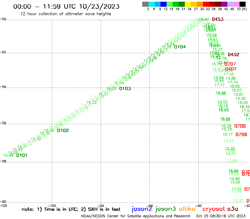Screen dimensions: 250x219
Task: Click the 0706 label beside 15.17
Action: 242,134
